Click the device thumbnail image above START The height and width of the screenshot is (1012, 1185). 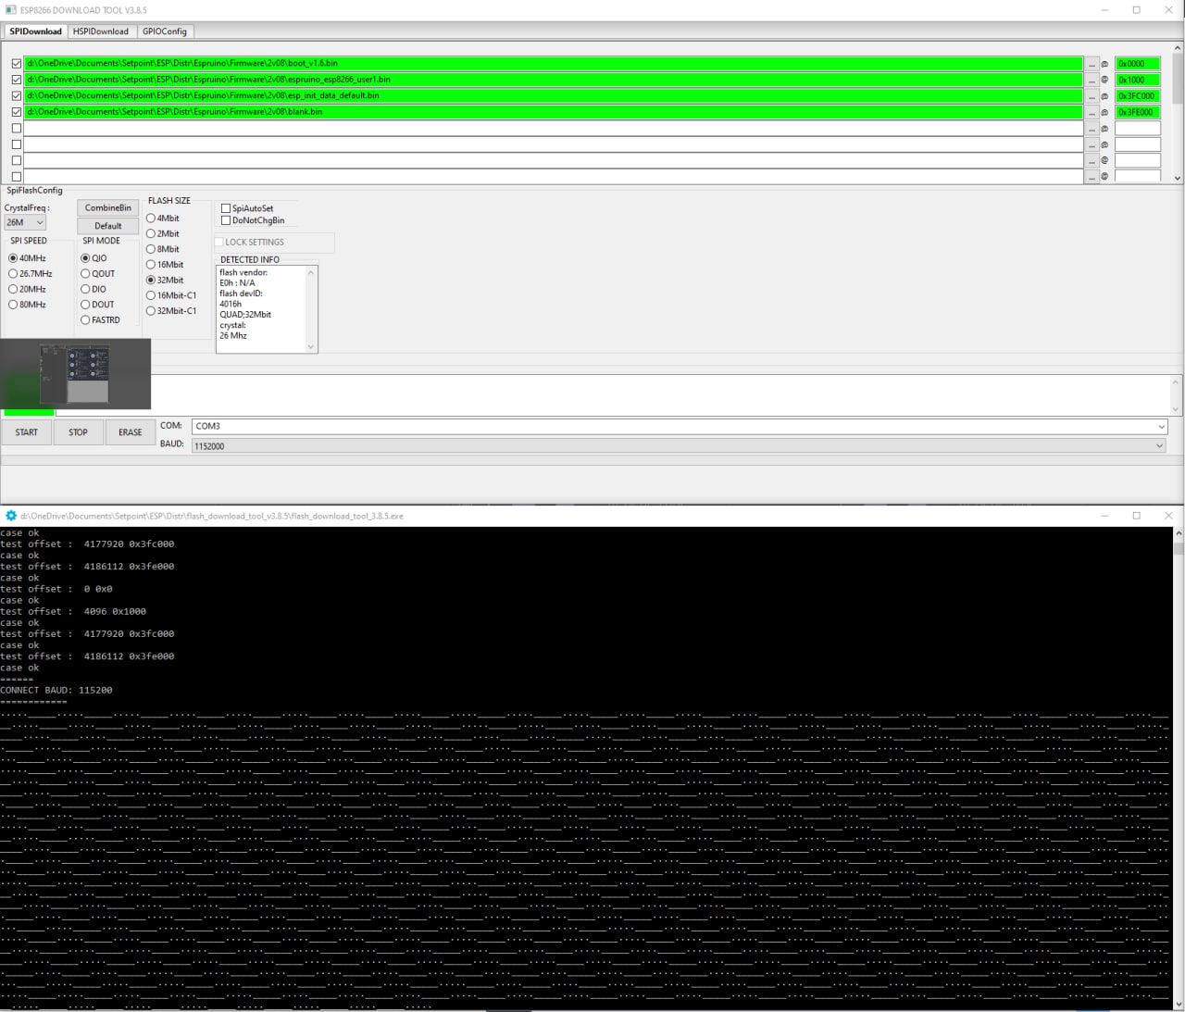pyautogui.click(x=75, y=374)
